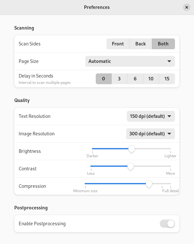
Task: Click the Compression slider handle
Action: [149, 184]
